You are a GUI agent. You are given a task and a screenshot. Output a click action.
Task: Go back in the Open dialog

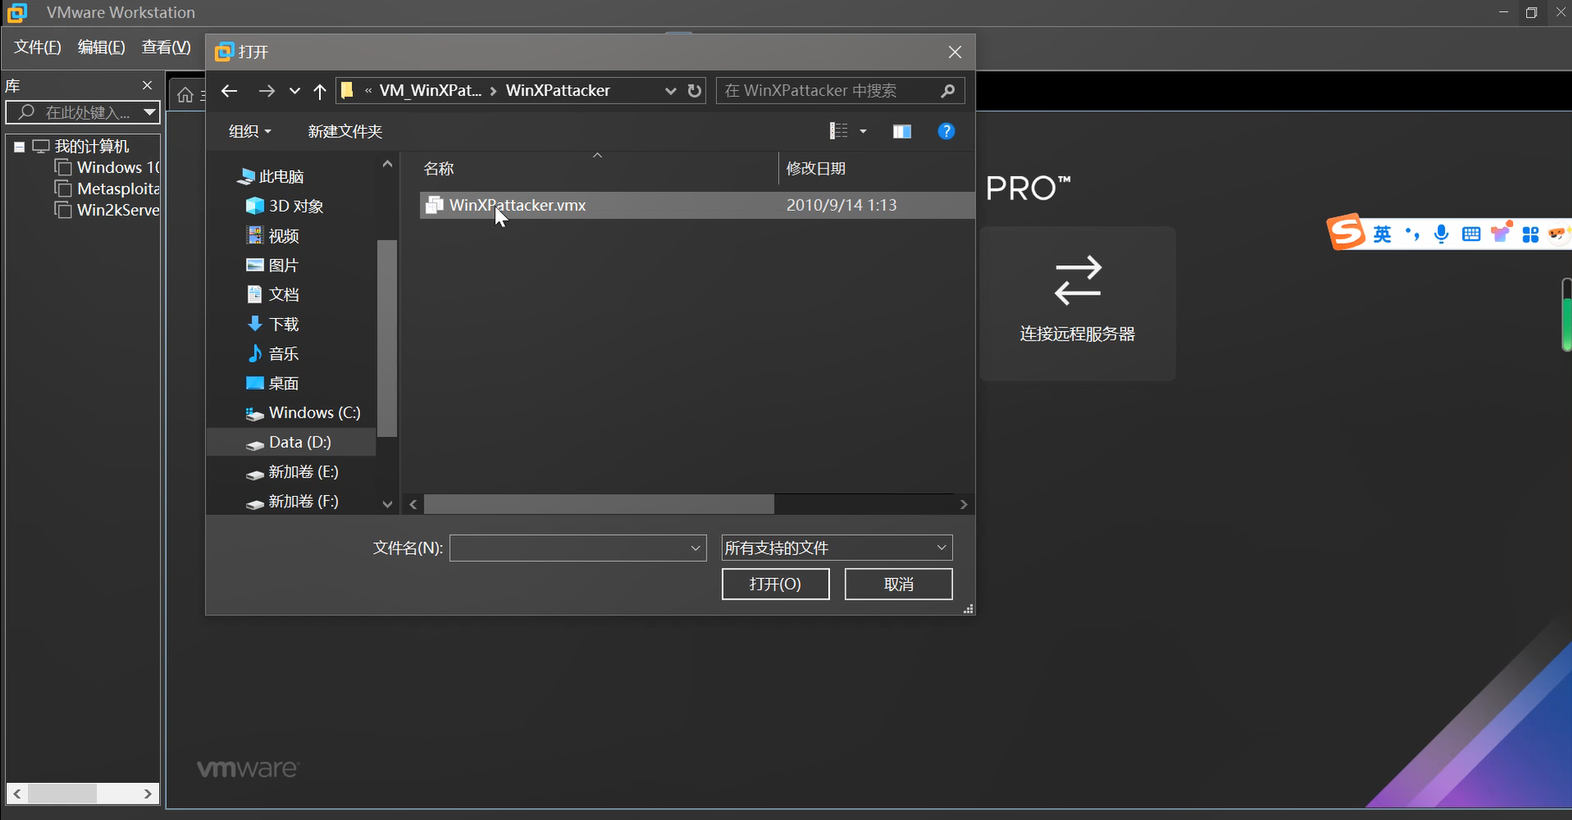click(x=229, y=91)
